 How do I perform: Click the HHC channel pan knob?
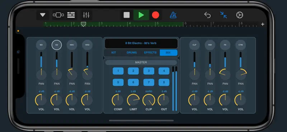pos(72,75)
